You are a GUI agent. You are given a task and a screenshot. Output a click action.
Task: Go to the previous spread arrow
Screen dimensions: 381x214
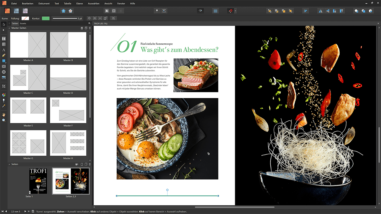(6, 211)
